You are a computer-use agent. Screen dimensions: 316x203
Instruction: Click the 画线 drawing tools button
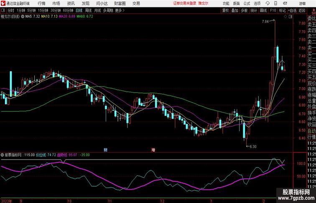click(263, 10)
